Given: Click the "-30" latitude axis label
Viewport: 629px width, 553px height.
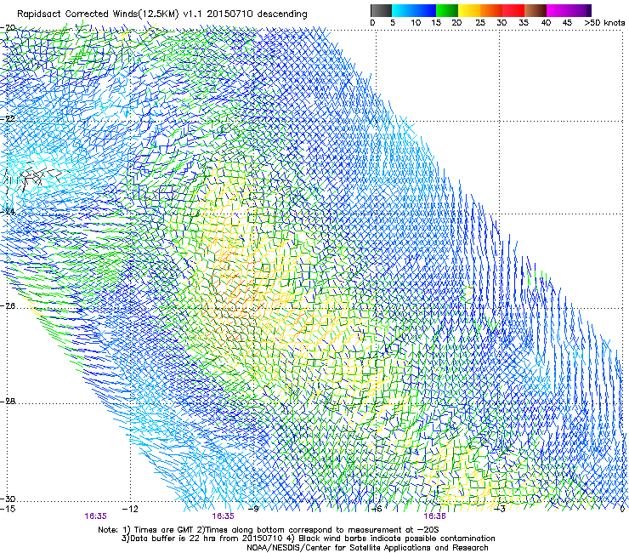Looking at the screenshot, I should 8,499.
